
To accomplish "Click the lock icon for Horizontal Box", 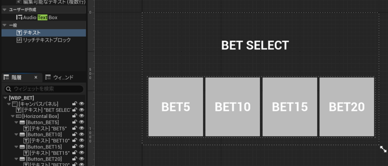I will [75, 116].
